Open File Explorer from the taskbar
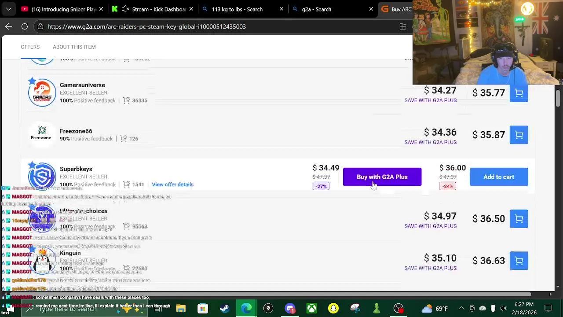Viewport: 563px width, 317px height. click(x=181, y=308)
